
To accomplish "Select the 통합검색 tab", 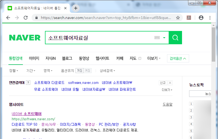I will coord(16,58).
